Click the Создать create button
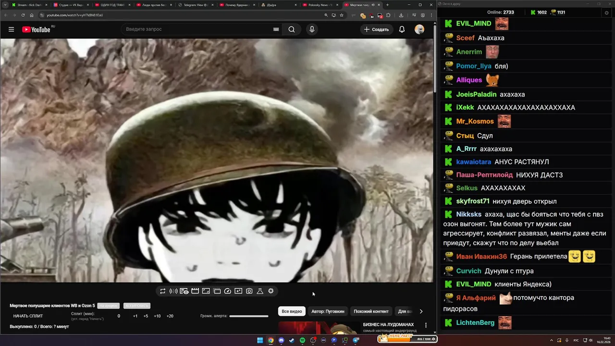This screenshot has height=346, width=615. click(376, 29)
